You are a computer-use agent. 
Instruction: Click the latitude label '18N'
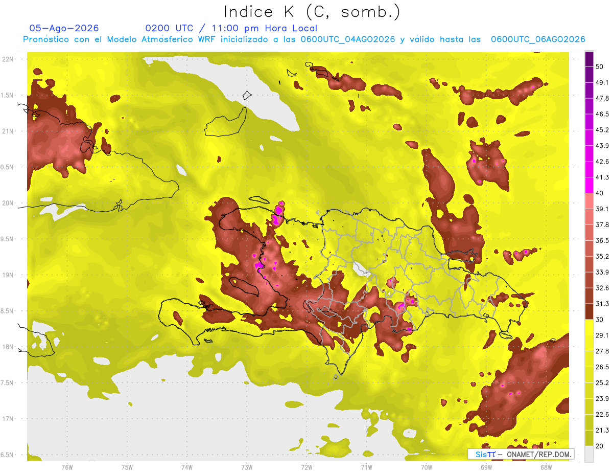pos(8,347)
